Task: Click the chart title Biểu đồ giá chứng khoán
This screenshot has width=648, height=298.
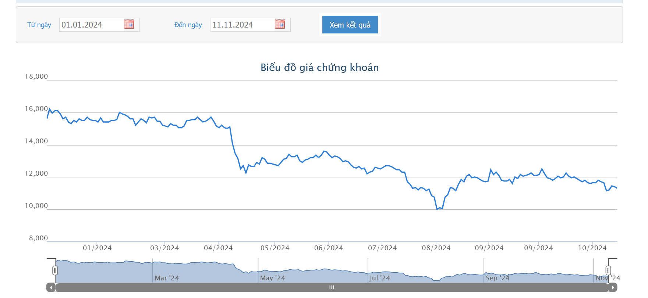Action: (320, 68)
